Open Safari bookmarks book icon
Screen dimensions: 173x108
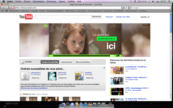click(x=3, y=11)
